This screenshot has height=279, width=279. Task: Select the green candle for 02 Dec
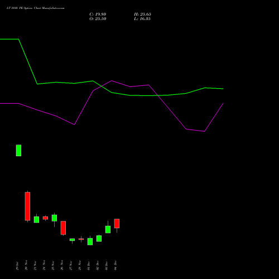point(99,238)
